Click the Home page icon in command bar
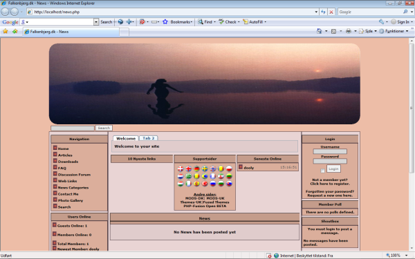The height and width of the screenshot is (259, 415). coord(319,31)
